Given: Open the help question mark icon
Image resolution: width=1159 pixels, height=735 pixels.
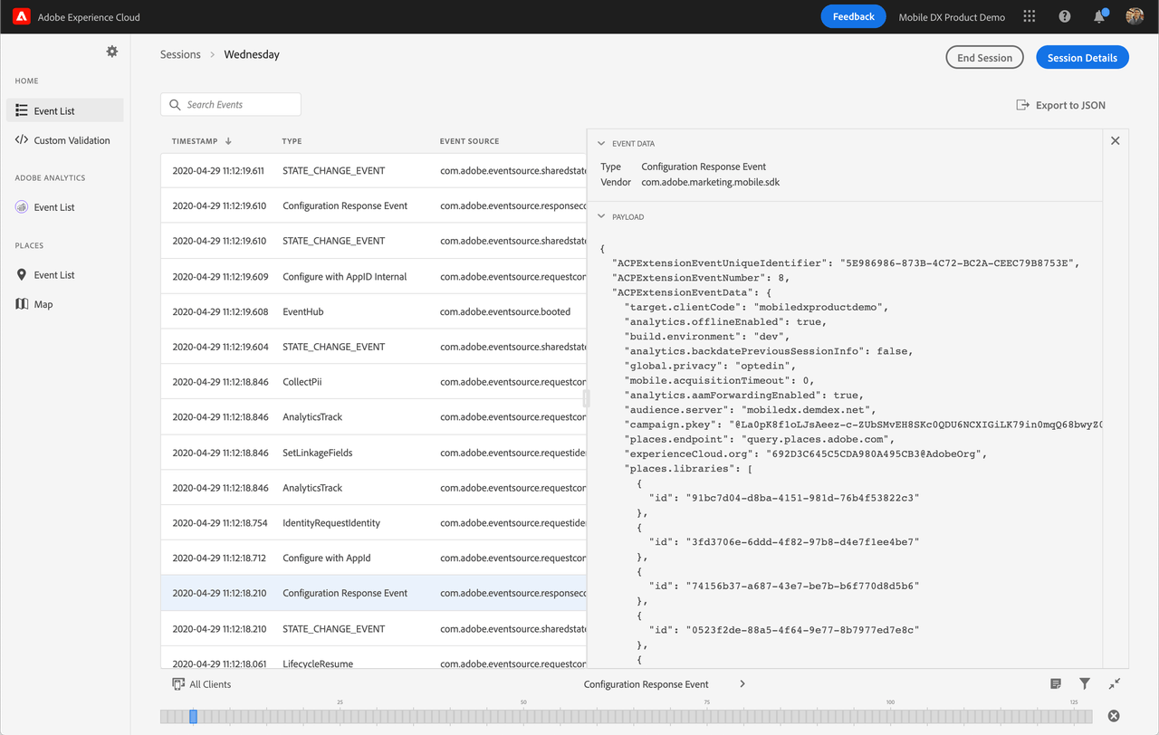Looking at the screenshot, I should [x=1065, y=16].
